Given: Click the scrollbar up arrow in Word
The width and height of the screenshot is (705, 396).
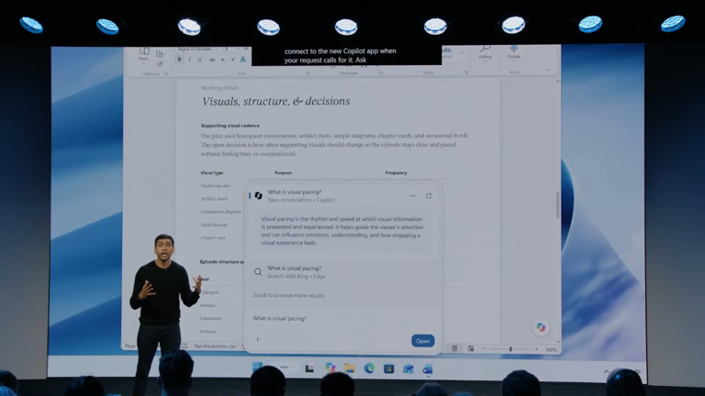Looking at the screenshot, I should [x=558, y=82].
